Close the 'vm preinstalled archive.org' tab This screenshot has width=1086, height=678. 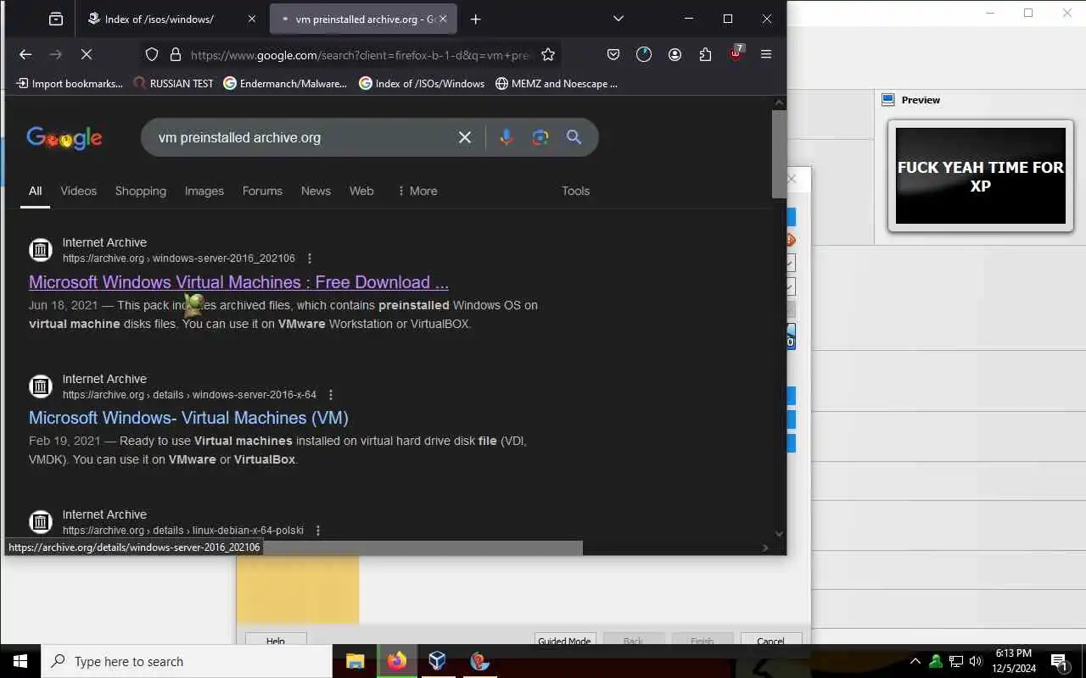pyautogui.click(x=442, y=19)
